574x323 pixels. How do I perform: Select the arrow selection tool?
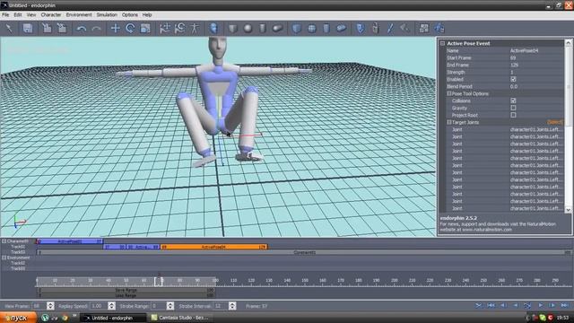(x=9, y=28)
